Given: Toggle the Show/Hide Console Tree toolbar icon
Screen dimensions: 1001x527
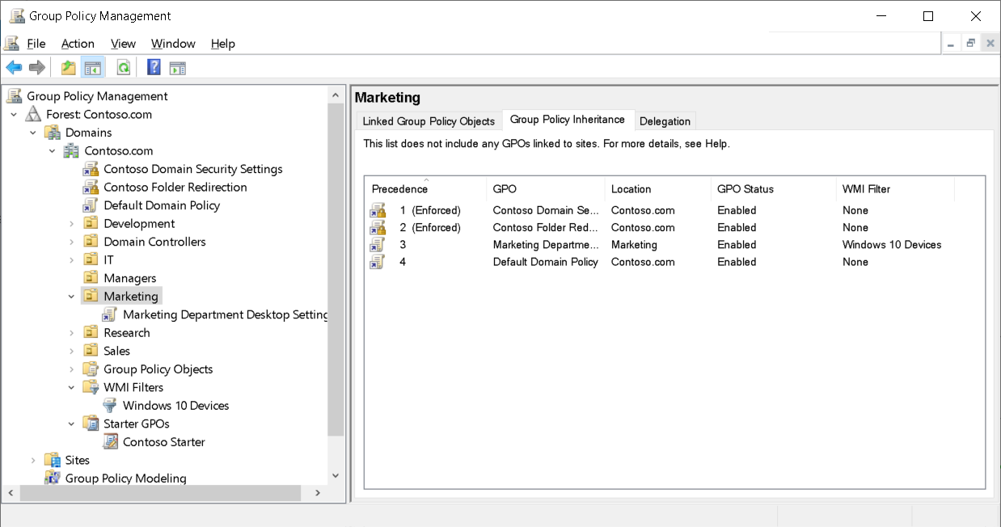Looking at the screenshot, I should (93, 67).
